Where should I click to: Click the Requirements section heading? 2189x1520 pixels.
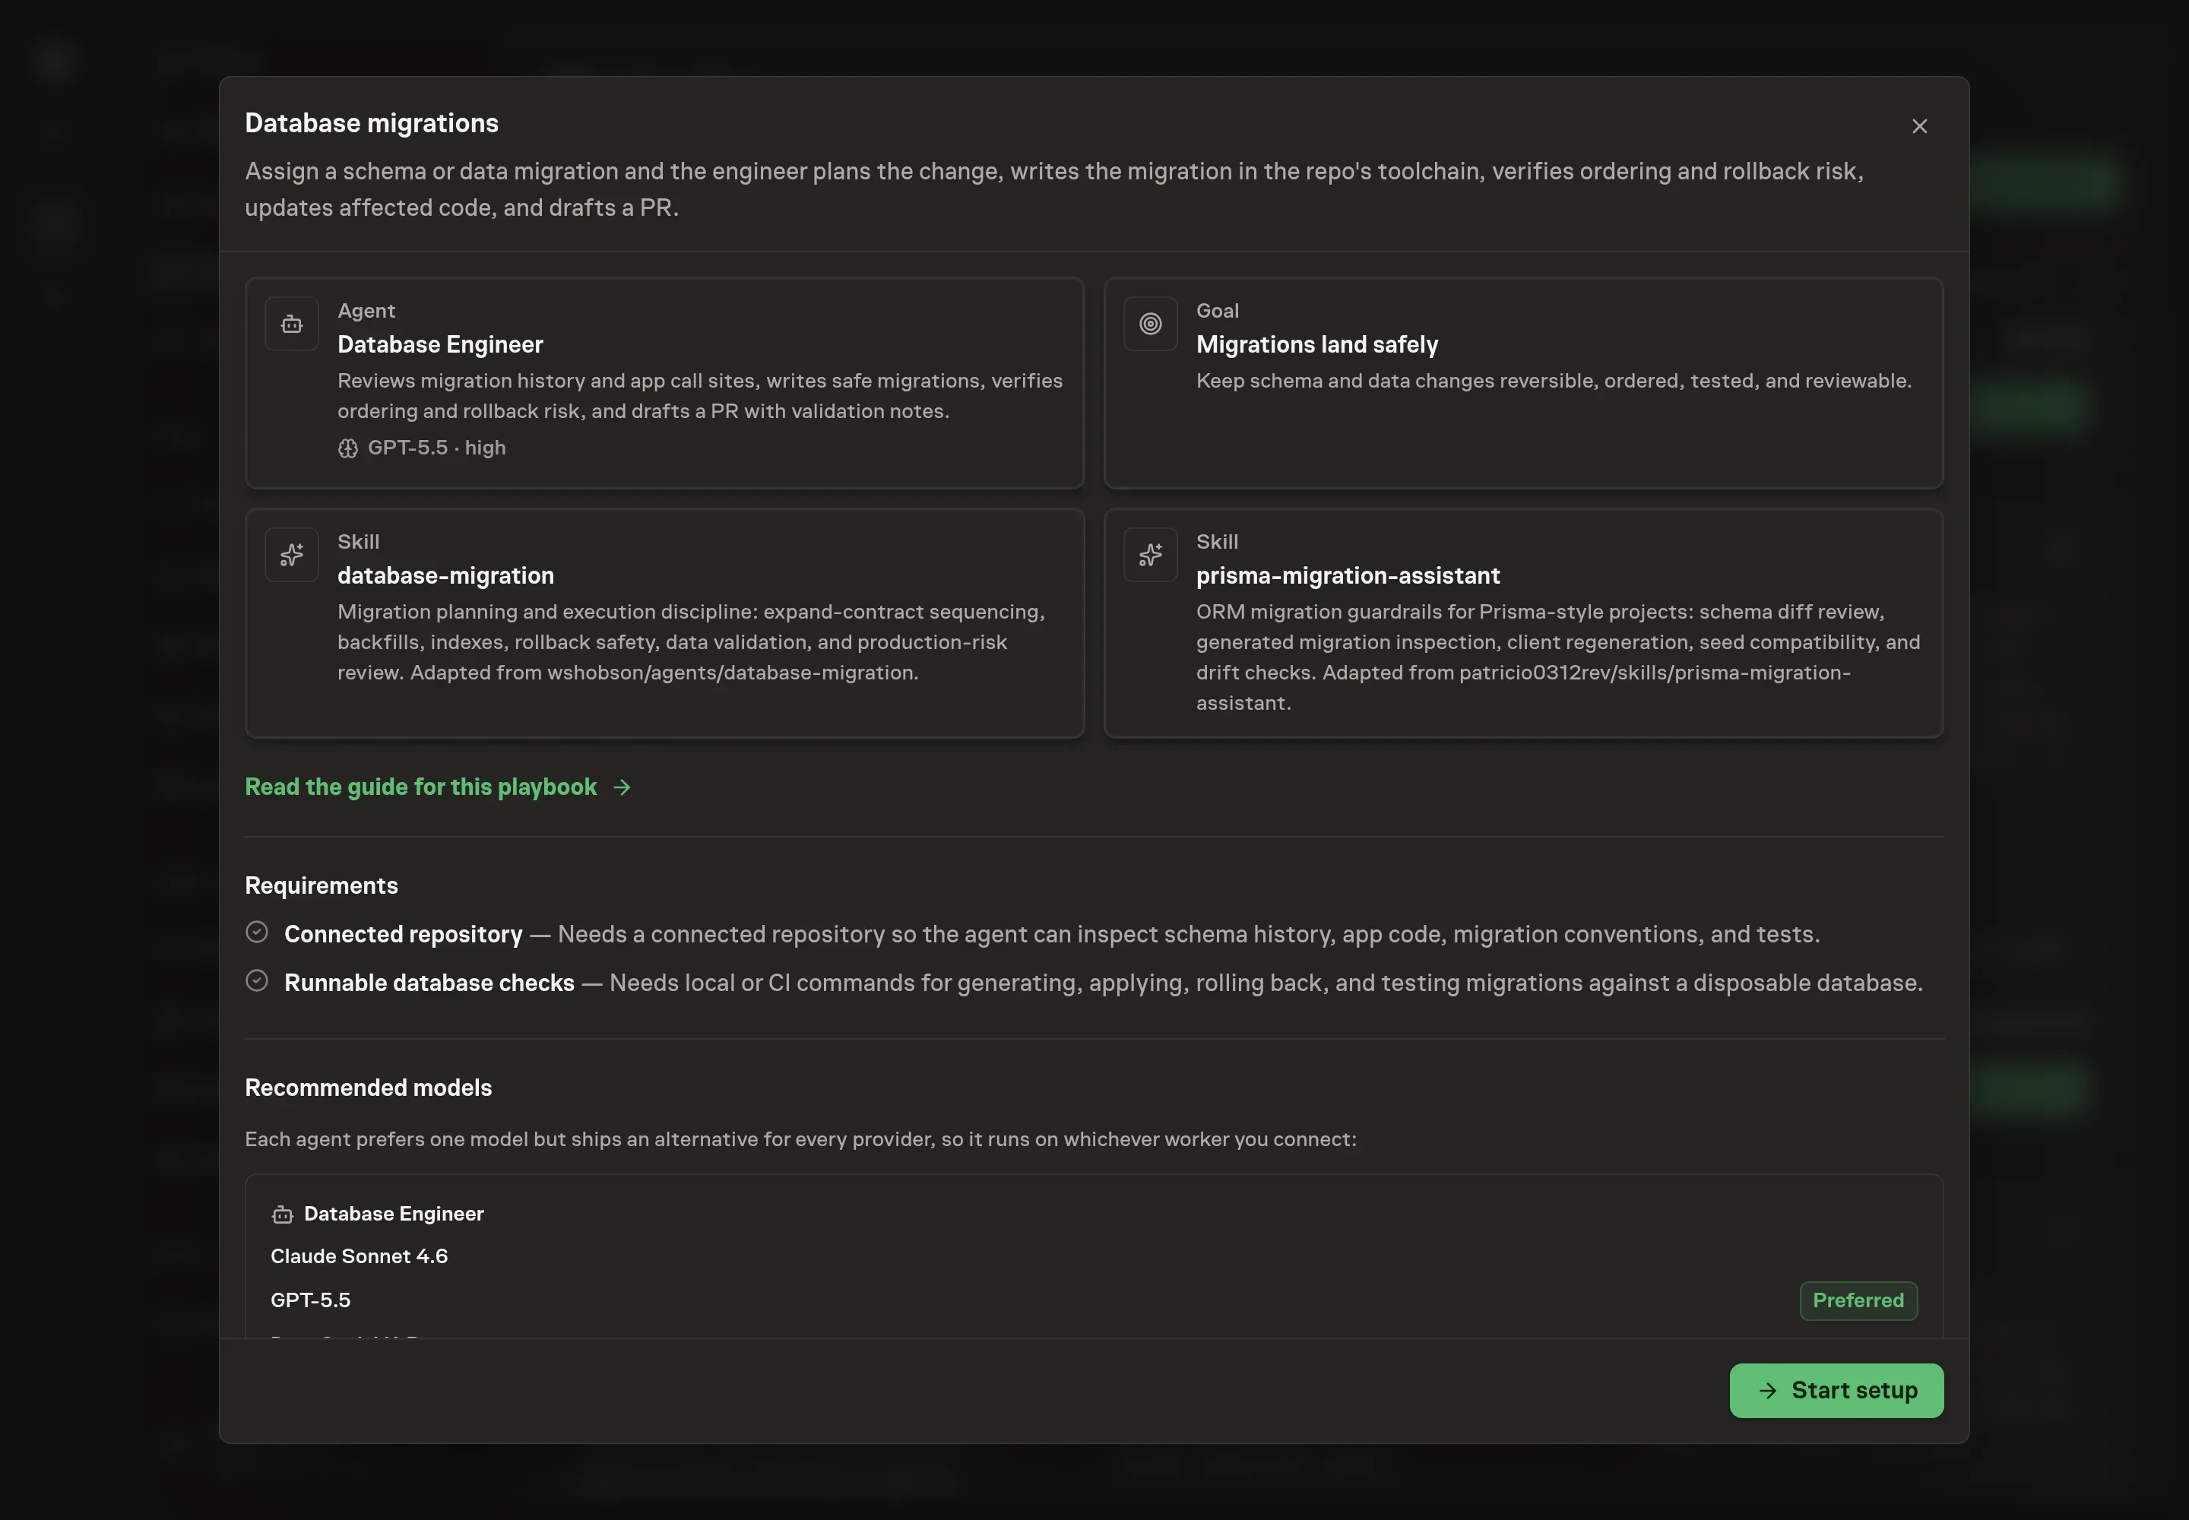coord(321,885)
